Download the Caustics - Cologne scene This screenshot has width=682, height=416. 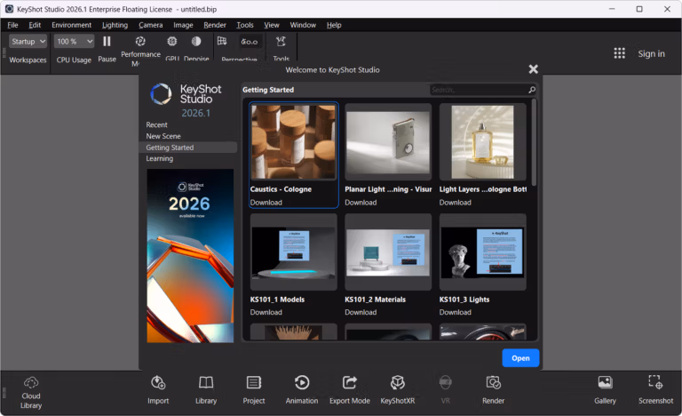click(266, 203)
